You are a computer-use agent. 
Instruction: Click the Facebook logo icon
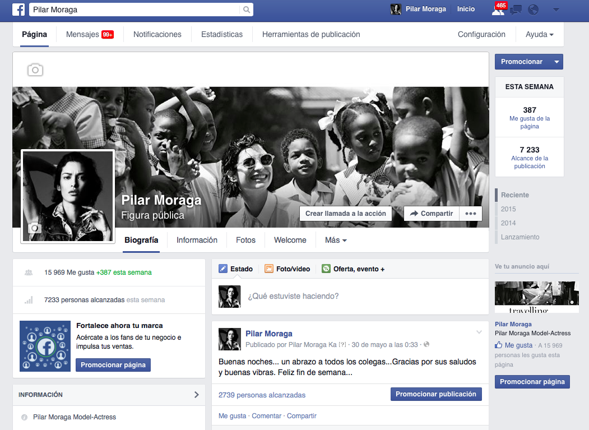coord(18,10)
